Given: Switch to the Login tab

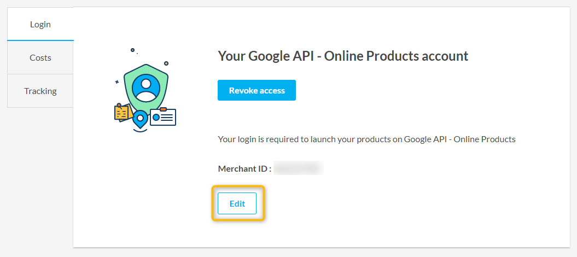Looking at the screenshot, I should tap(40, 24).
